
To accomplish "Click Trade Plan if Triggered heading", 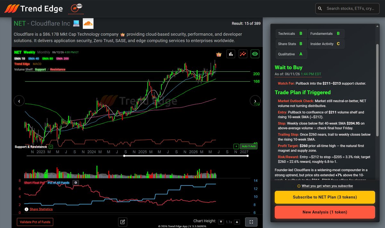I will [303, 92].
